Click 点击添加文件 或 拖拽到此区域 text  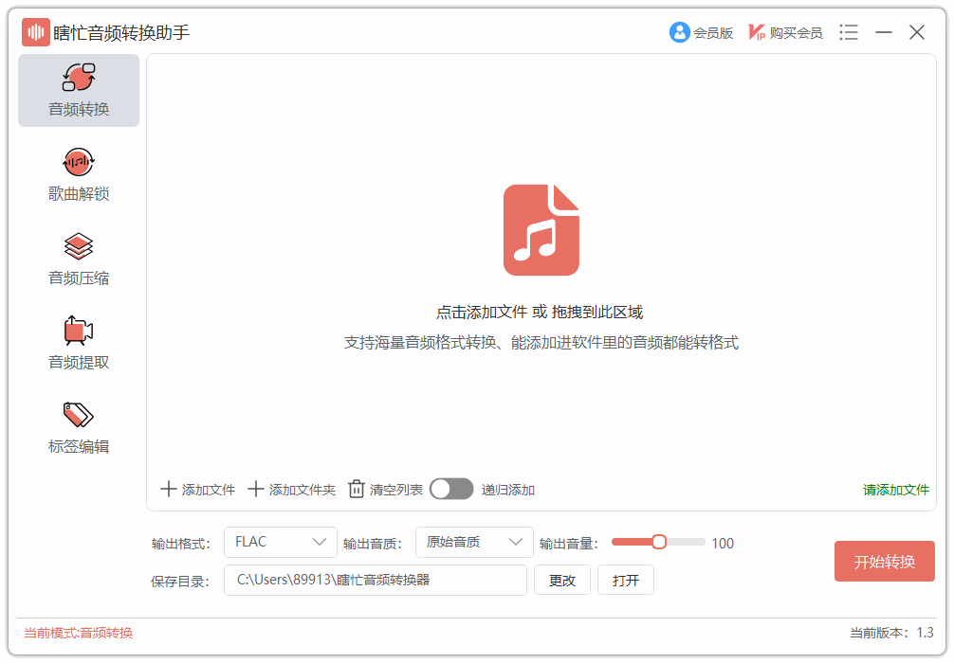point(540,313)
